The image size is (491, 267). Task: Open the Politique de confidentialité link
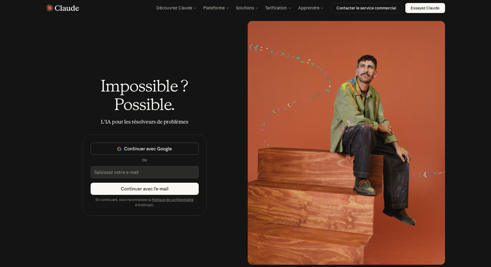coord(172,200)
